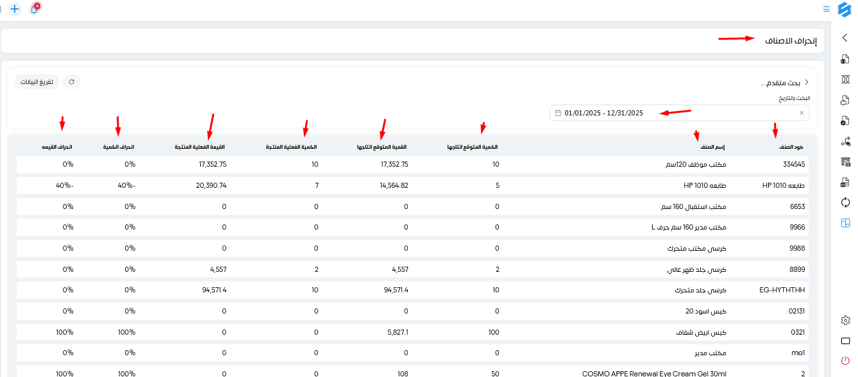Open the settings gear in the sidebar
858x377 pixels.
tap(845, 320)
